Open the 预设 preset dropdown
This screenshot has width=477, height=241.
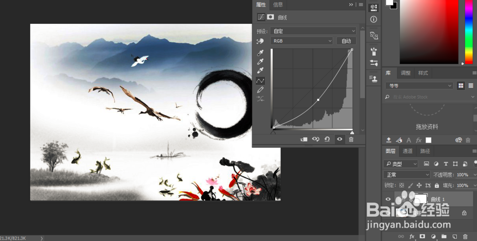click(x=313, y=31)
